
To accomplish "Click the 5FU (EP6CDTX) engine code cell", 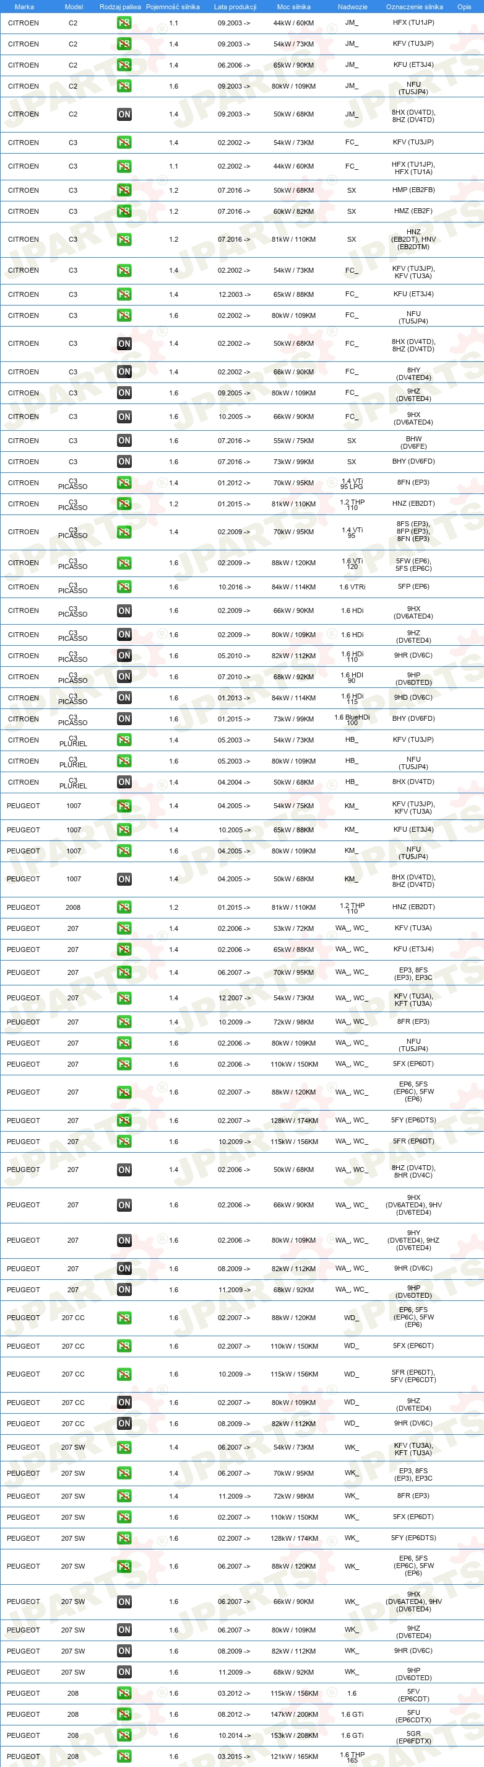I will [413, 1714].
